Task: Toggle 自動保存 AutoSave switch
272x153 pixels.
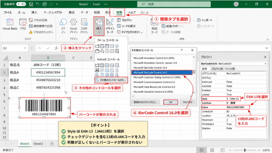Action: pyautogui.click(x=21, y=4)
